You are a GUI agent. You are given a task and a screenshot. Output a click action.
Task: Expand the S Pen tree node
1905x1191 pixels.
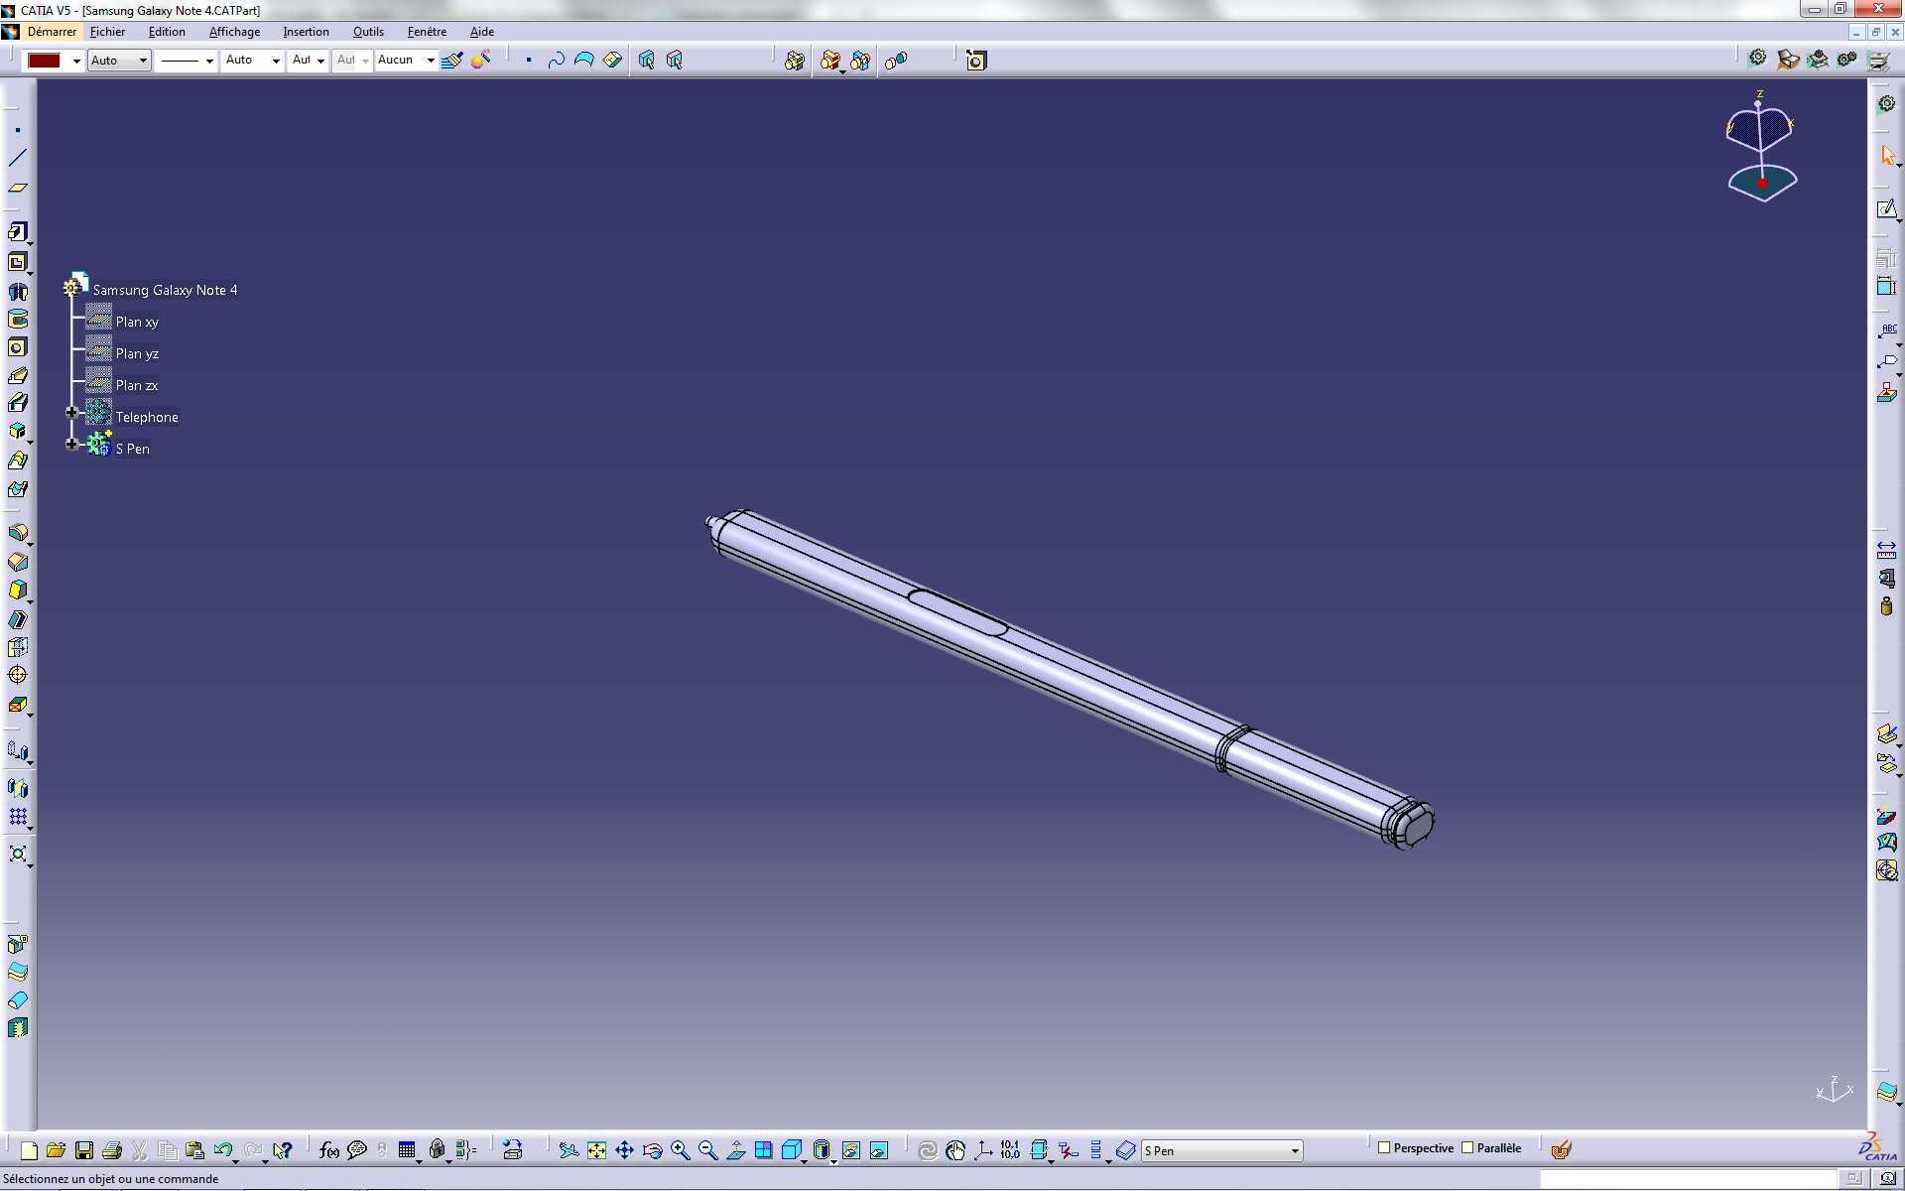71,445
